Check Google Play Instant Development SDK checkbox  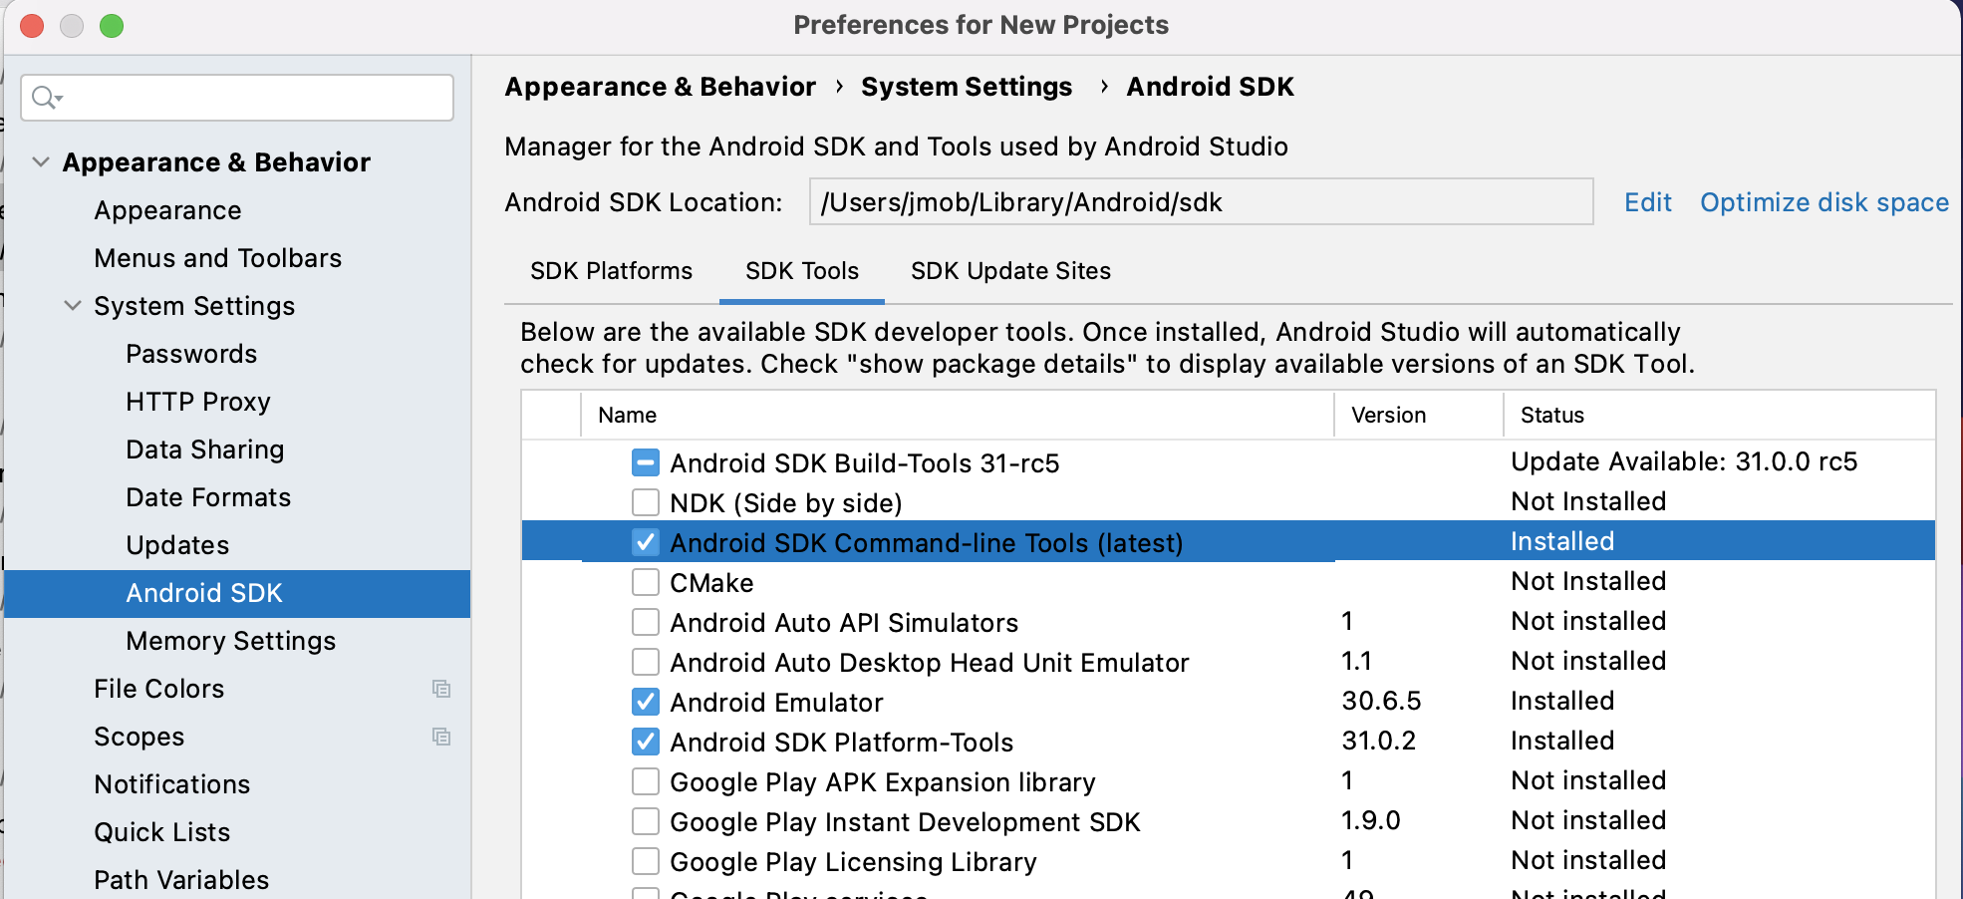[646, 821]
